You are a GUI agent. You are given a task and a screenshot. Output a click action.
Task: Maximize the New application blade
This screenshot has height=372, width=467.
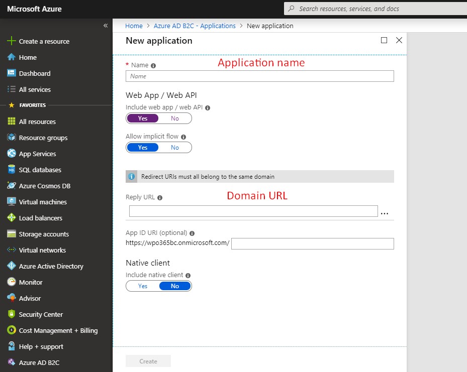pos(384,40)
